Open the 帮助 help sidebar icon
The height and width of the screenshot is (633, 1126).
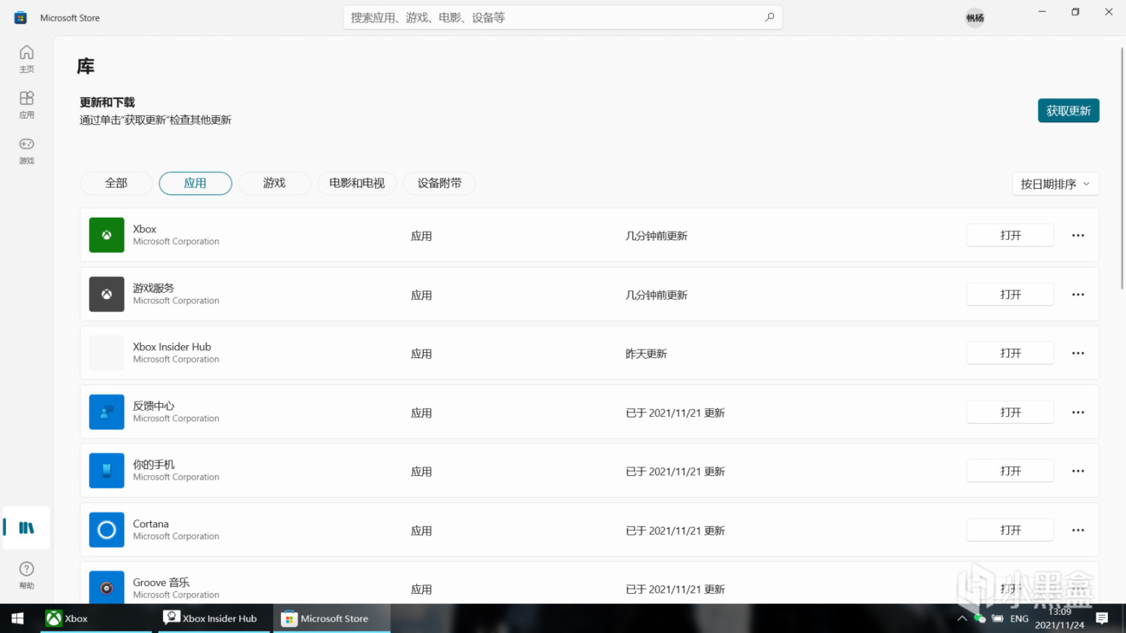point(27,574)
